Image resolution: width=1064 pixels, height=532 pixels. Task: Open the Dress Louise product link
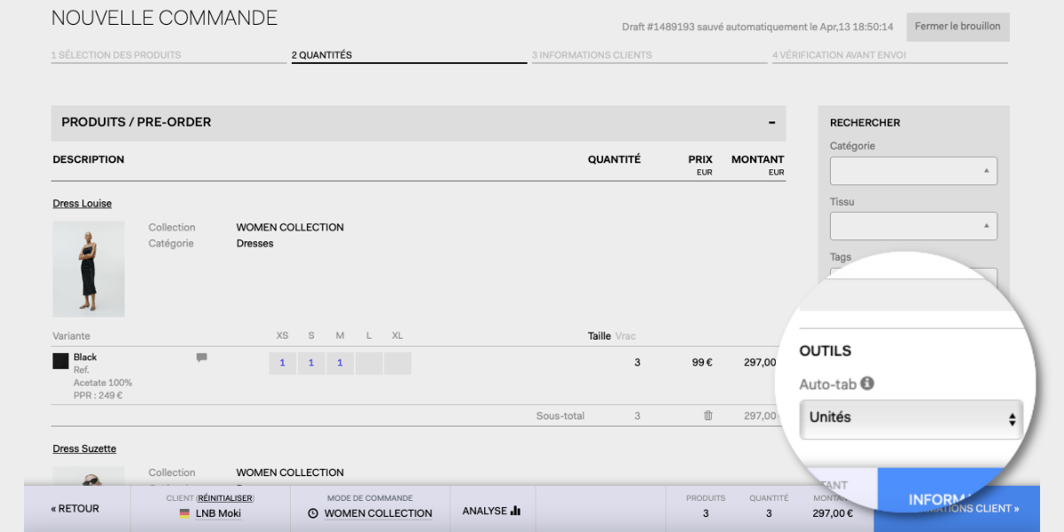[x=82, y=204]
